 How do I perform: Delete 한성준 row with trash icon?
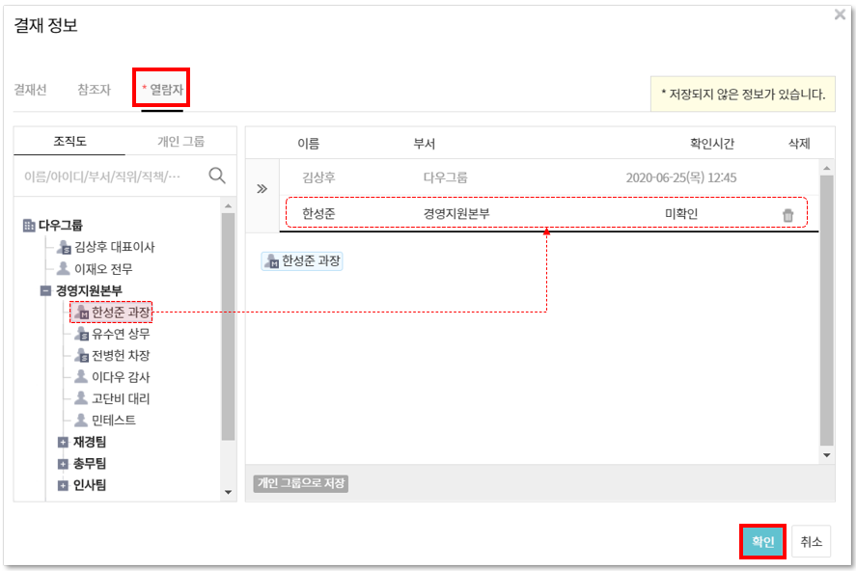click(787, 215)
